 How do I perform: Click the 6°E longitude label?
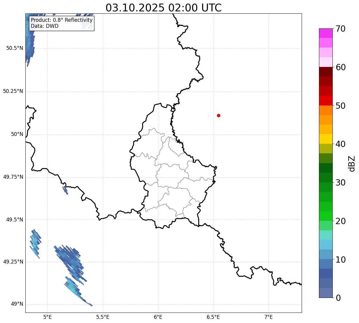coord(158,317)
